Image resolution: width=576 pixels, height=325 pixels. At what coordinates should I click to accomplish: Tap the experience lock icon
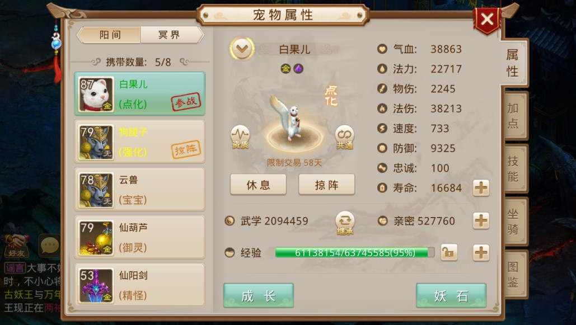[449, 253]
